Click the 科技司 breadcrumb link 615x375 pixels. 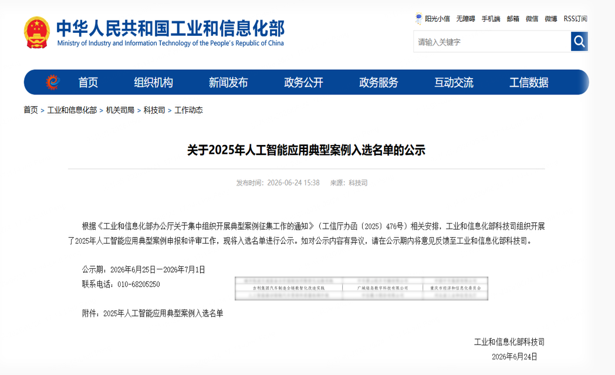pyautogui.click(x=154, y=110)
